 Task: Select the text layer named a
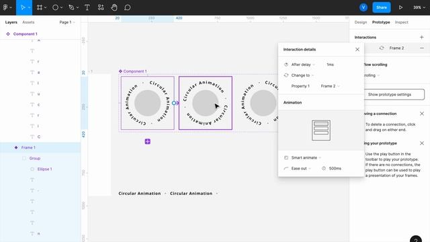coord(38,73)
